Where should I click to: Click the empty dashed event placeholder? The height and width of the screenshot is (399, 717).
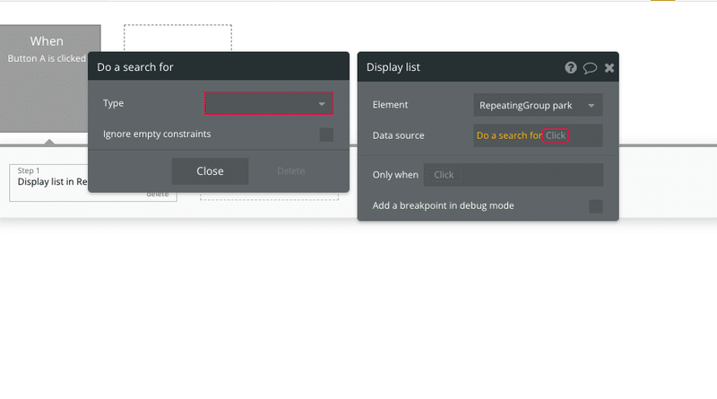[177, 39]
